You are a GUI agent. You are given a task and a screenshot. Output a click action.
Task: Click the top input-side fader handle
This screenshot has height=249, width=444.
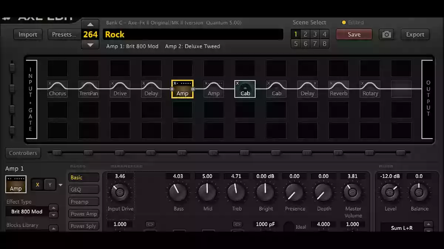[x=12, y=68]
